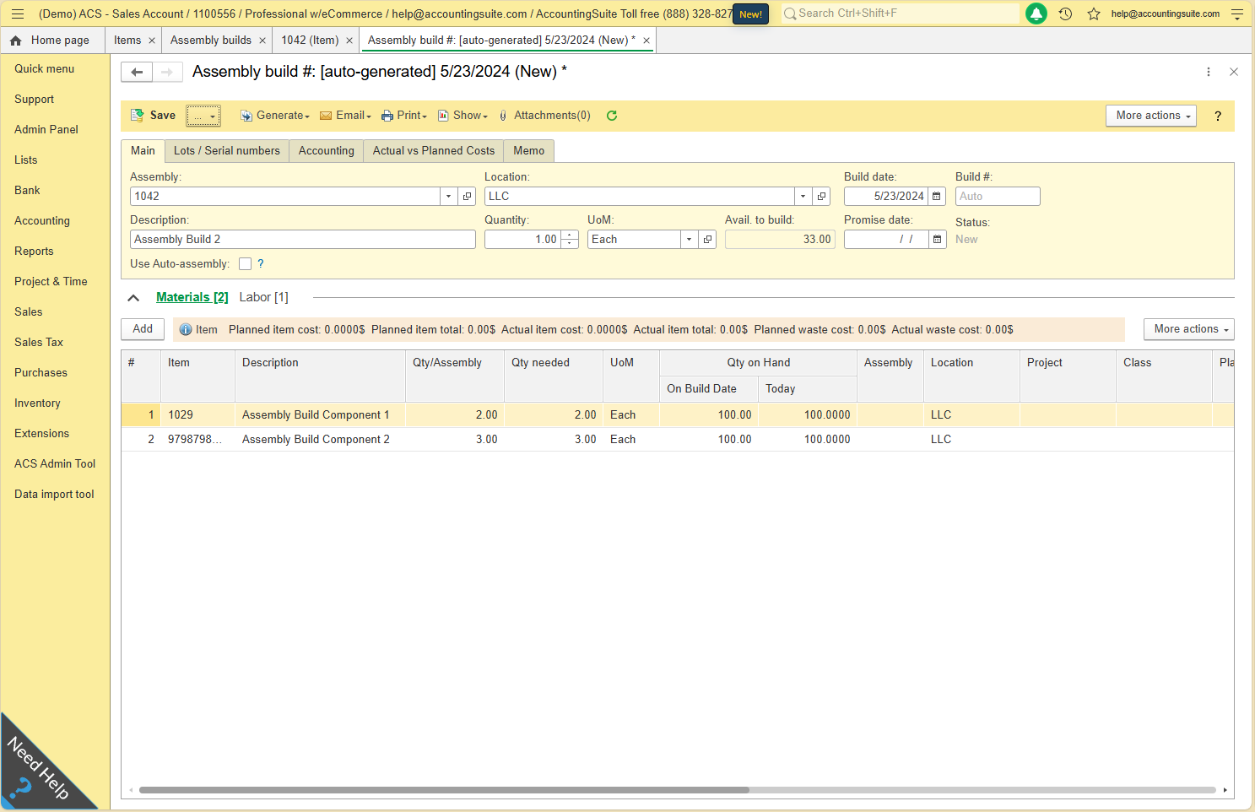Screen dimensions: 1255x812
Task: Click the help question mark button
Action: pos(1218,116)
